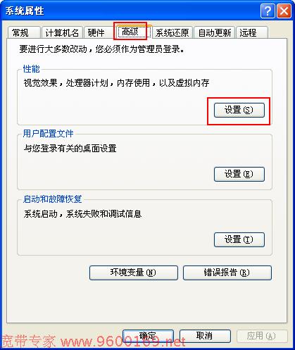The height and width of the screenshot is (350, 295).
Task: Open the 计算机名 tab
Action: [x=62, y=32]
